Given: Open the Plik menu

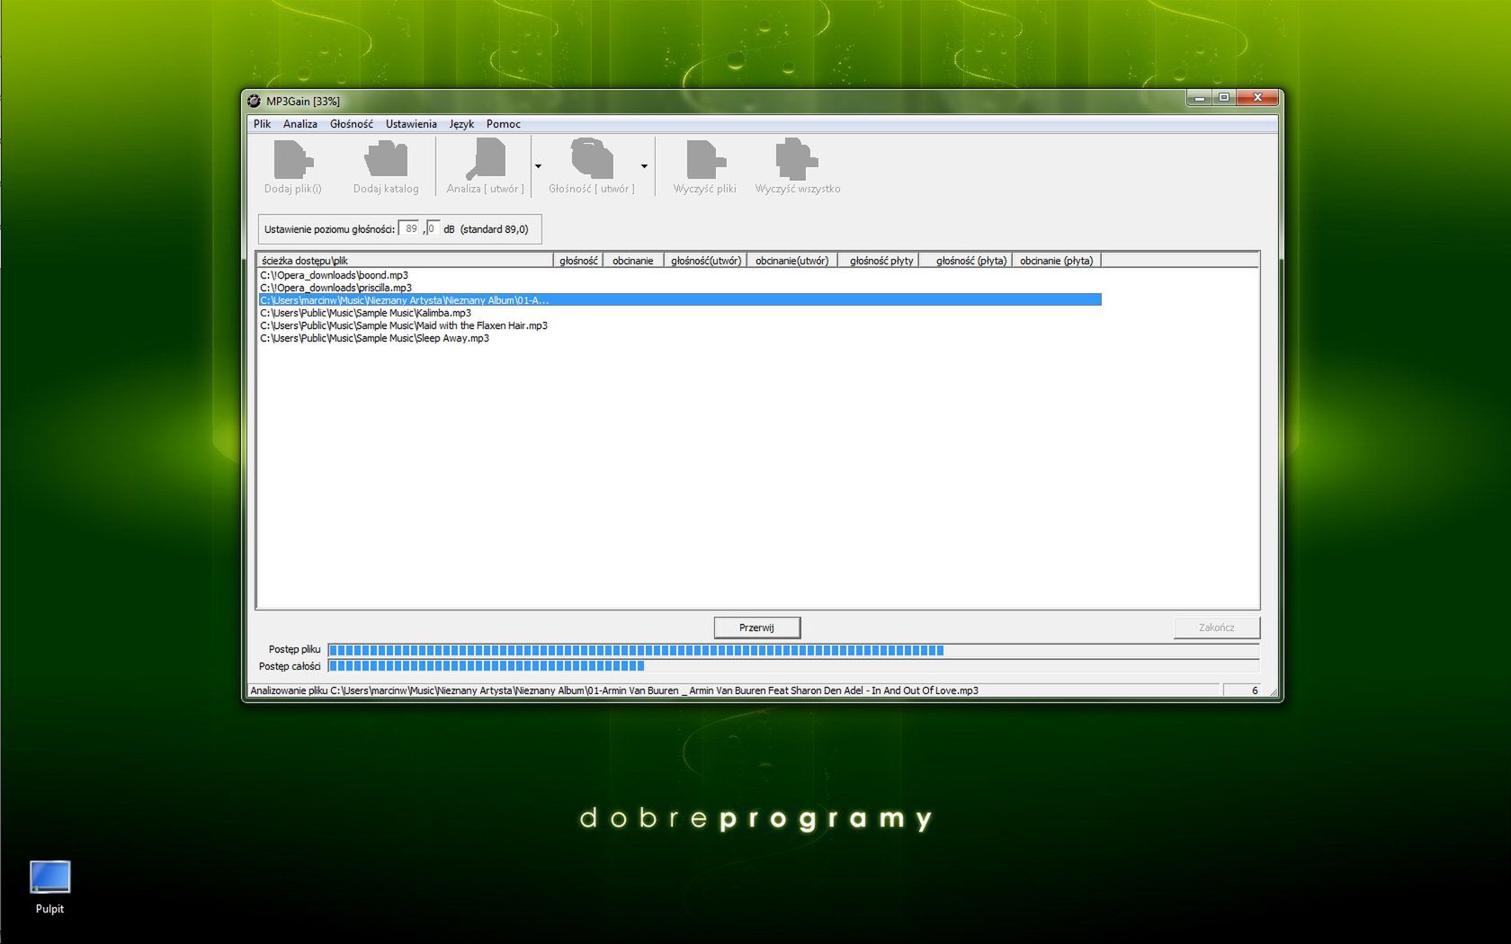Looking at the screenshot, I should tap(262, 124).
